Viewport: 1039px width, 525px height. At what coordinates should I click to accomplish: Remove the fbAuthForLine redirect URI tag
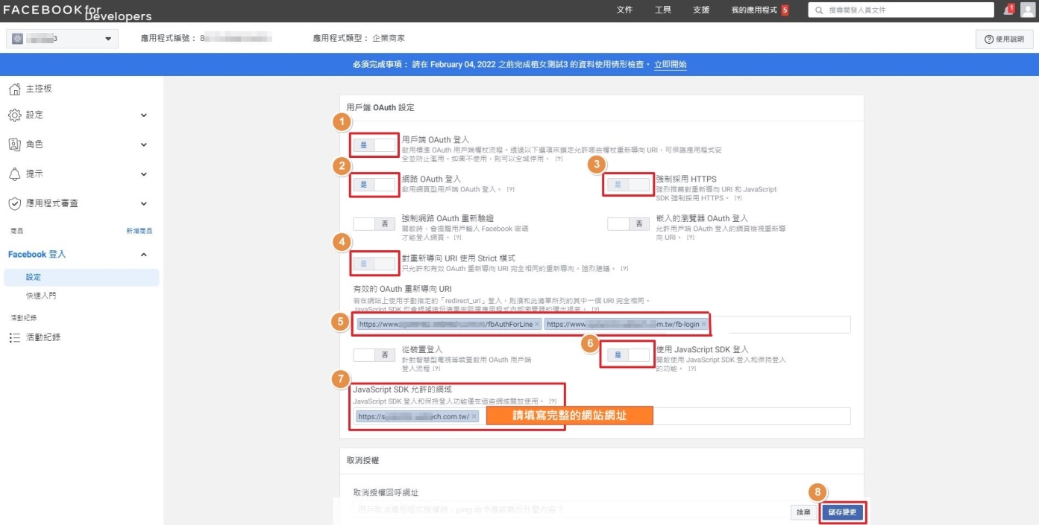pos(537,325)
